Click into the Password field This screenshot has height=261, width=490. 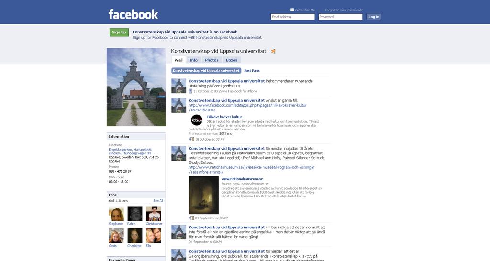coord(341,17)
